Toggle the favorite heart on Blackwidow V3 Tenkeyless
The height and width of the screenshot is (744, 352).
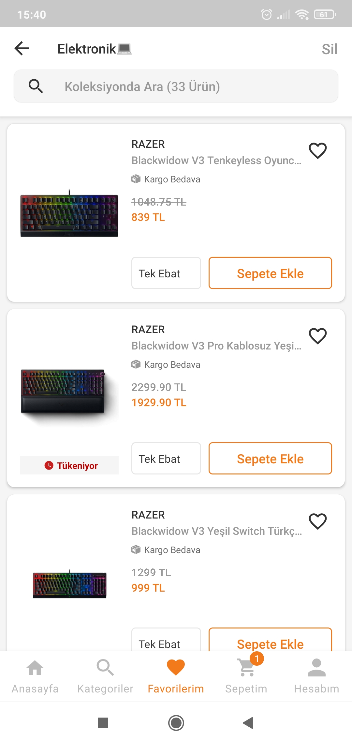point(317,150)
